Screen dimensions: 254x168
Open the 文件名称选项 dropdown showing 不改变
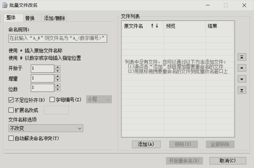[x=46, y=128]
